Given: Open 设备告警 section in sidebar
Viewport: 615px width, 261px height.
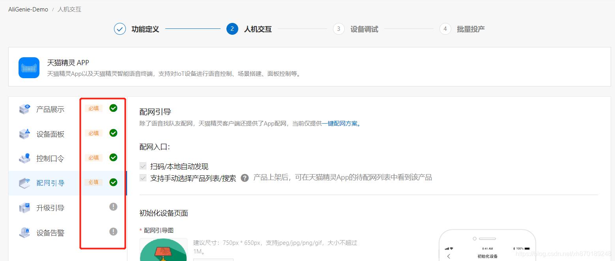Looking at the screenshot, I should (50, 233).
